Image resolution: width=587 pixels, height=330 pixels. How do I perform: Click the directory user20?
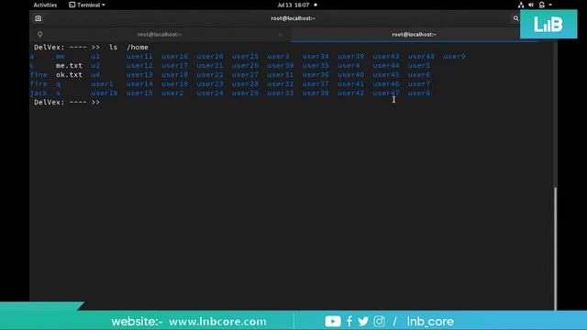[210, 57]
